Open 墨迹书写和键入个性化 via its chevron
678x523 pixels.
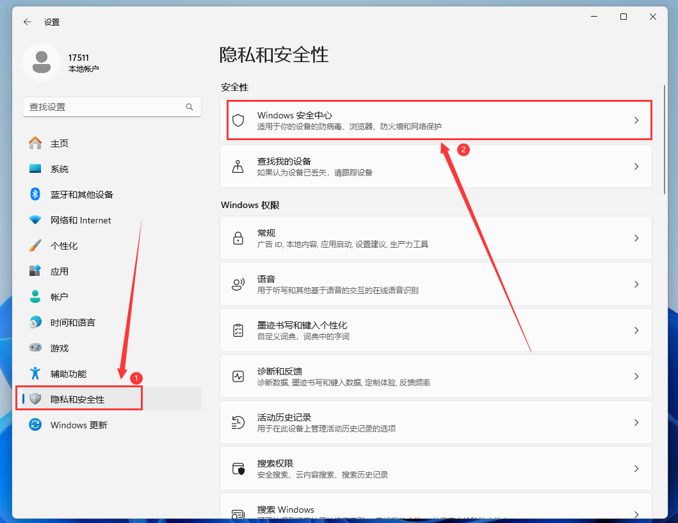point(636,330)
